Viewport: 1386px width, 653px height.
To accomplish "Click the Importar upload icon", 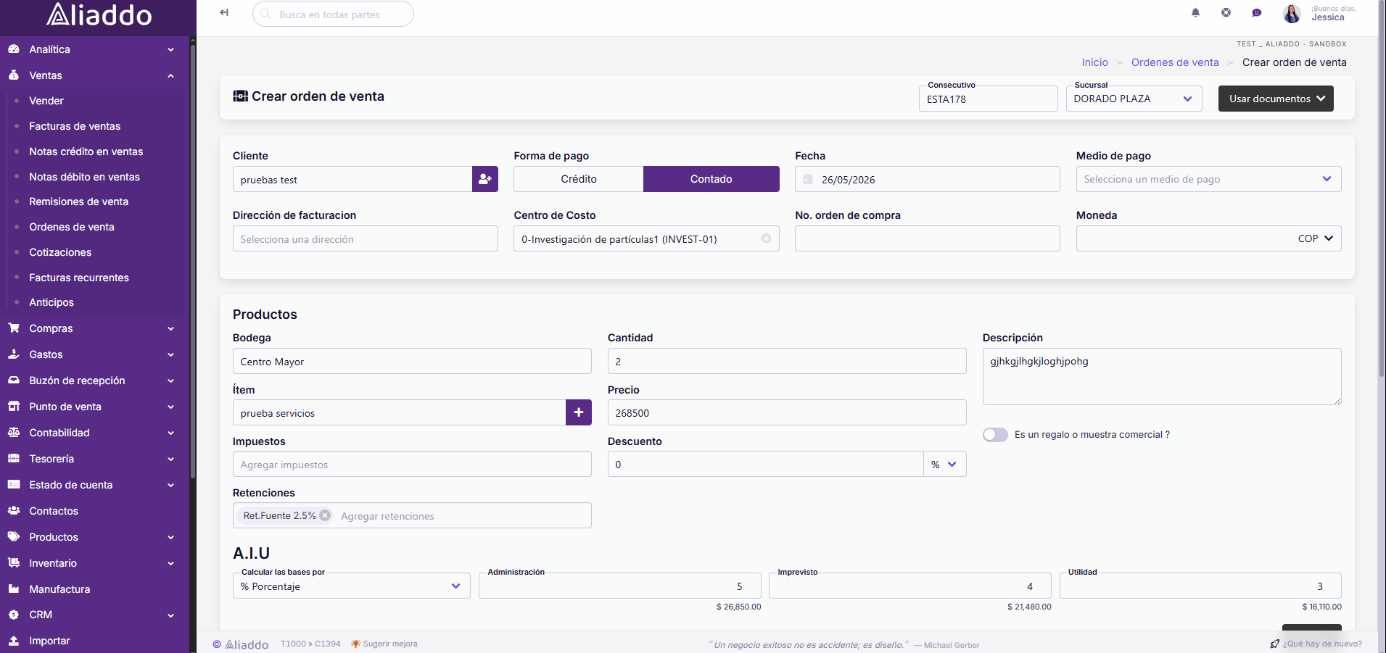I will coord(14,641).
